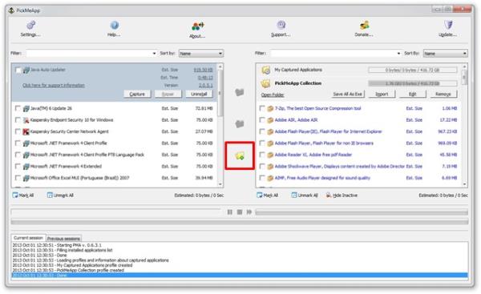Click the second gray folder icon between panels
Viewport: 481px width, 294px height.
239,124
